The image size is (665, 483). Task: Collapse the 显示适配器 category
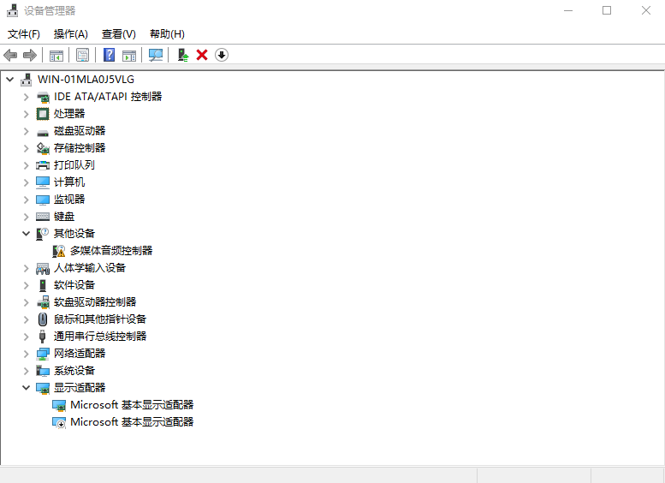click(27, 387)
